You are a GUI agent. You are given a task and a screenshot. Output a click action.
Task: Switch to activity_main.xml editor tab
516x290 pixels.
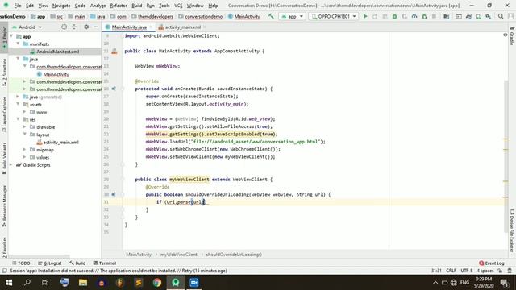(183, 27)
